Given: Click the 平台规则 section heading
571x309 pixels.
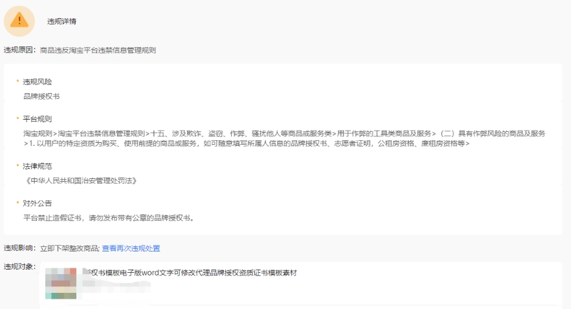Looking at the screenshot, I should tap(38, 119).
